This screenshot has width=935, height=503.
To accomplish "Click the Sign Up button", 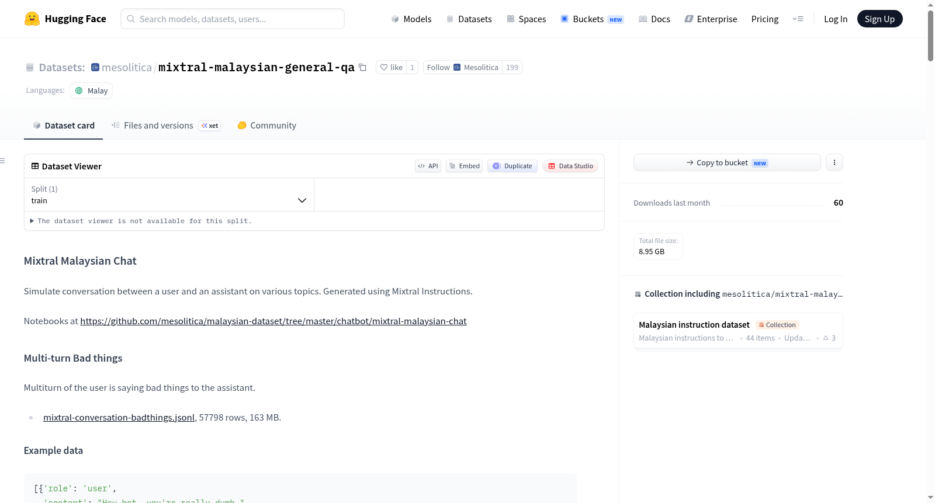I will (879, 19).
